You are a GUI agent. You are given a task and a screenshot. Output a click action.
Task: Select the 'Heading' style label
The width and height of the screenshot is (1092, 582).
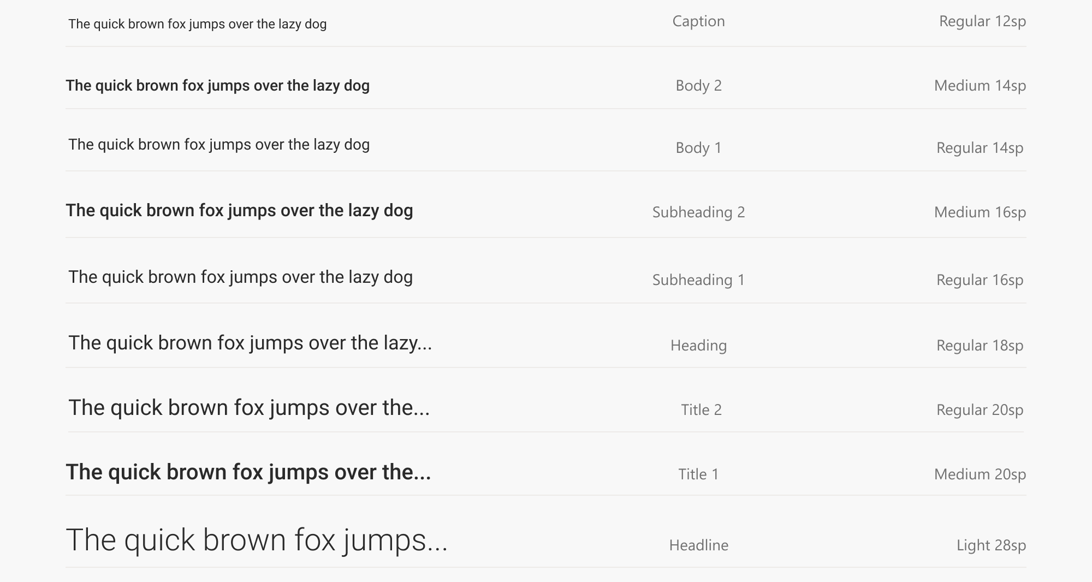click(698, 346)
